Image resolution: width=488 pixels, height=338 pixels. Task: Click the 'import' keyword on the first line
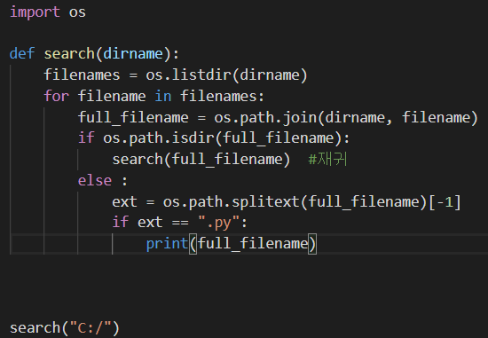pos(35,12)
